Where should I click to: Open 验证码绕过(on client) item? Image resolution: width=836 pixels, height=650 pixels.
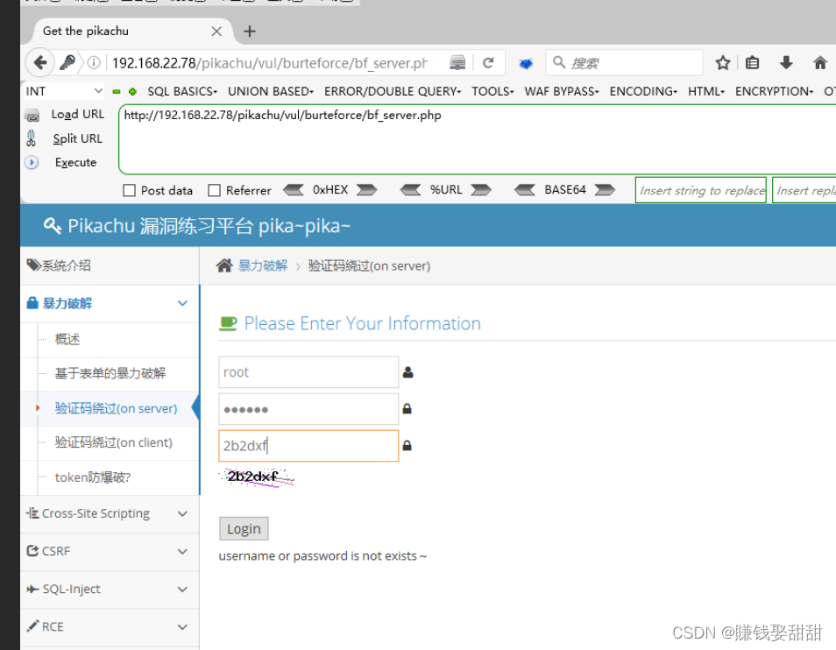[x=114, y=442]
